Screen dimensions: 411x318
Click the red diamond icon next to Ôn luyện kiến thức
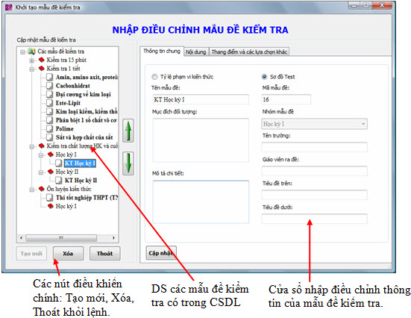point(42,189)
